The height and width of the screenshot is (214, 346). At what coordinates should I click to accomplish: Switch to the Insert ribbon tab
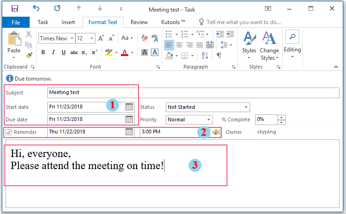(x=68, y=22)
